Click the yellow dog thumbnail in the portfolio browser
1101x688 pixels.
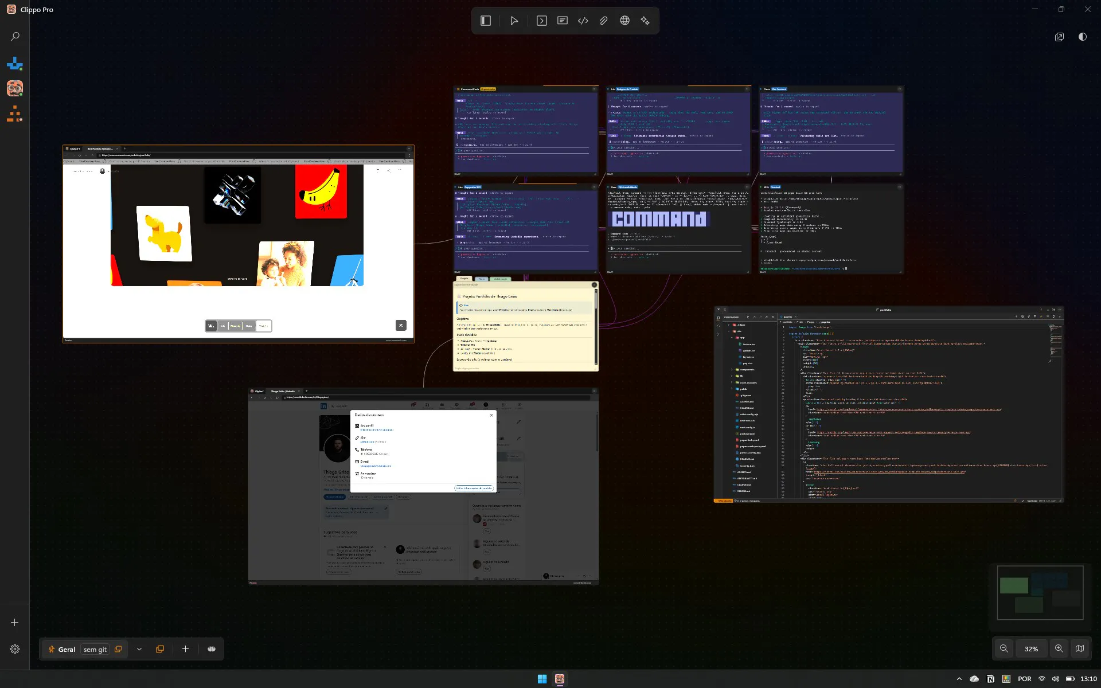coord(164,233)
